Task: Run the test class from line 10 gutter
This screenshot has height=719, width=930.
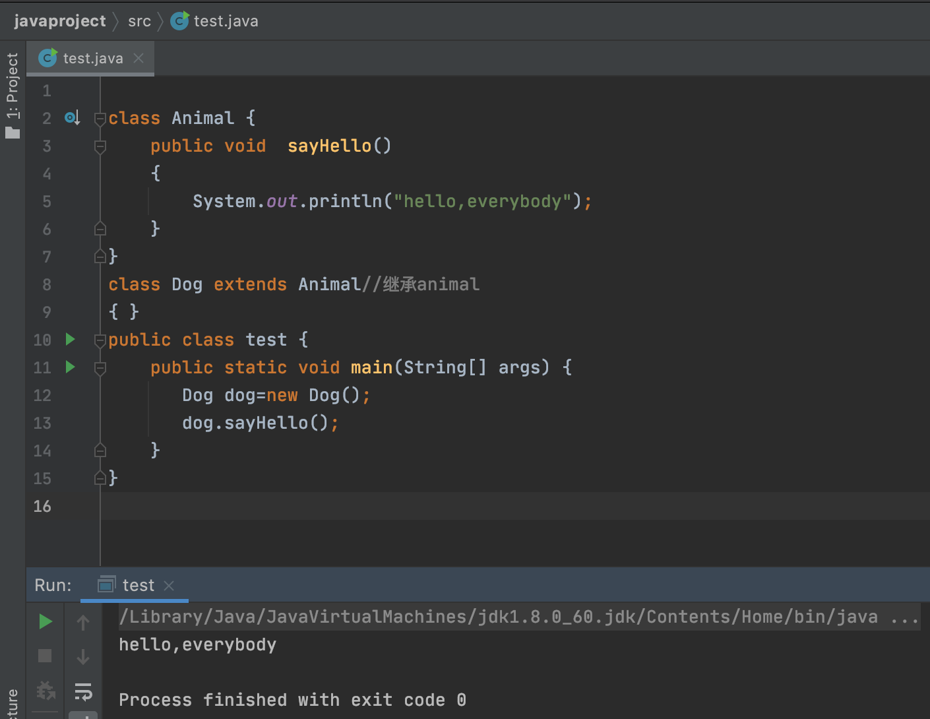Action: [x=71, y=340]
